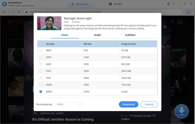Reload the page with refresh icon
Viewport: 195px width, 124px height.
18,12
